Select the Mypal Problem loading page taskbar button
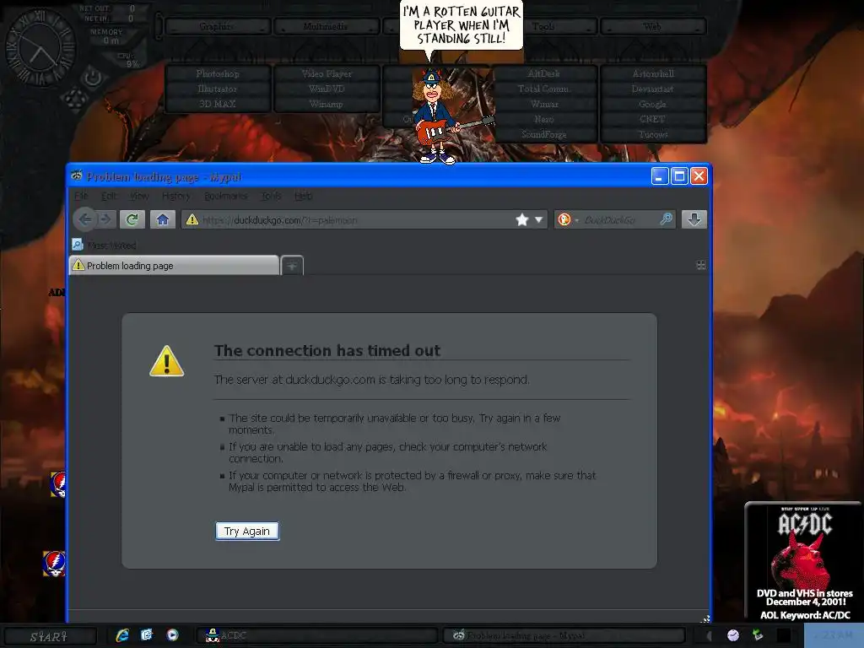The height and width of the screenshot is (648, 864). pyautogui.click(x=564, y=635)
